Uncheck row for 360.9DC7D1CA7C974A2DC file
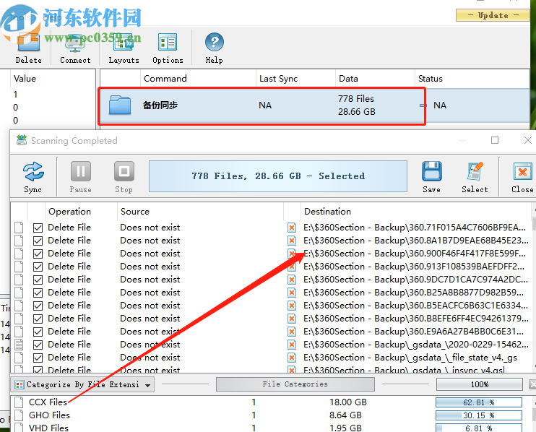This screenshot has height=432, width=536. pos(38,280)
